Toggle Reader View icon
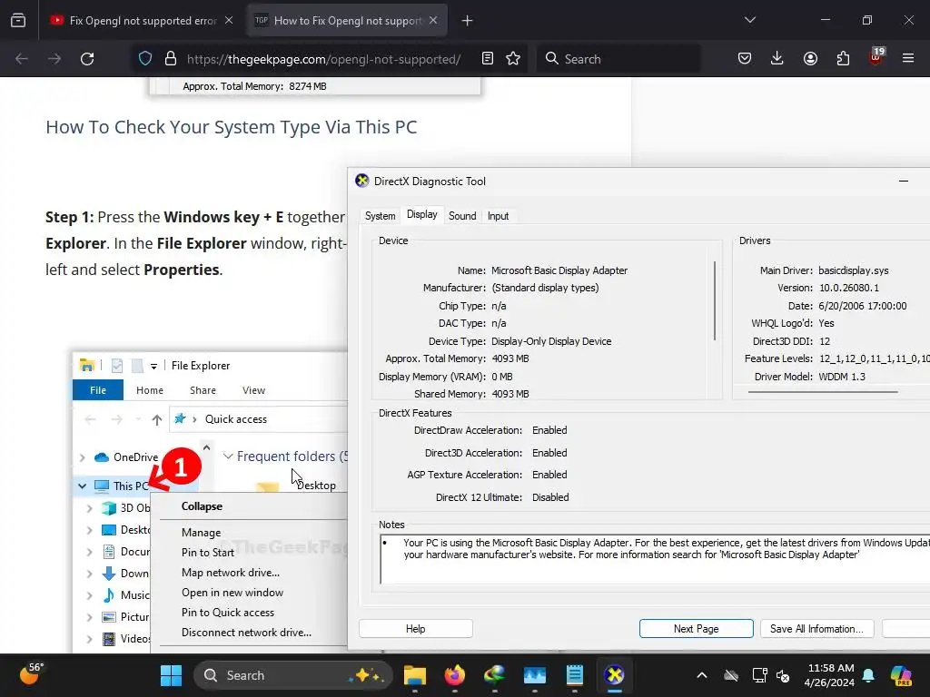The width and height of the screenshot is (930, 697). click(x=488, y=59)
